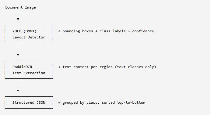This screenshot has height=115, width=211.
Task: Click the word 'confidence'
Action: [143, 31]
